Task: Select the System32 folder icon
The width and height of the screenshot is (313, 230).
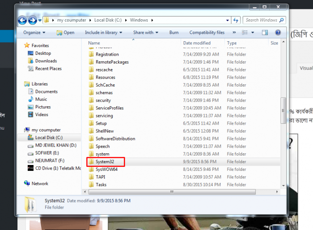Action: (91, 161)
